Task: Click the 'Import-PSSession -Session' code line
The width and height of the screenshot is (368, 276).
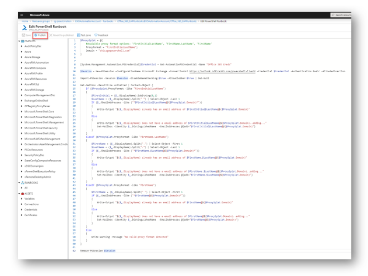Action: tap(145, 78)
